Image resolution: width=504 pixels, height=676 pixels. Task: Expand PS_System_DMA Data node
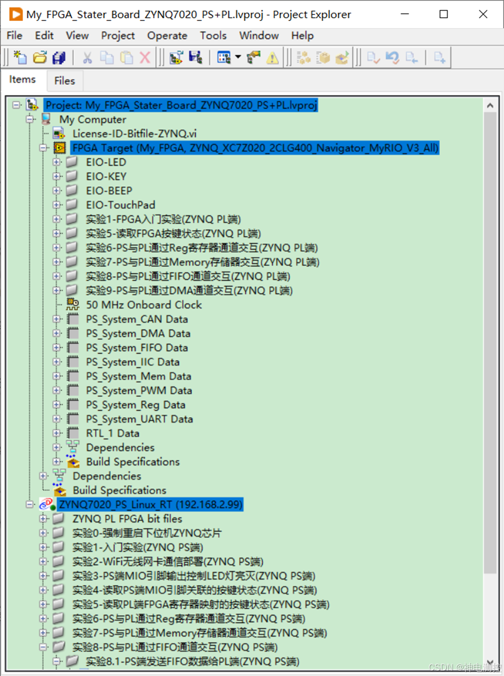(x=56, y=333)
